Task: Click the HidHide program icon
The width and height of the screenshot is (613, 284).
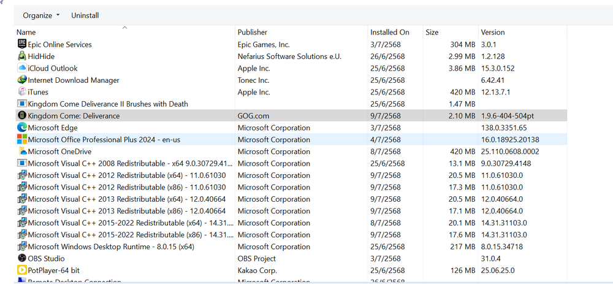Action: coord(22,56)
